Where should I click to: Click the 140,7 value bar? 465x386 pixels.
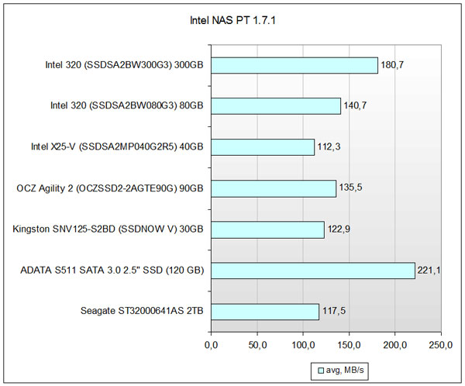click(x=276, y=106)
